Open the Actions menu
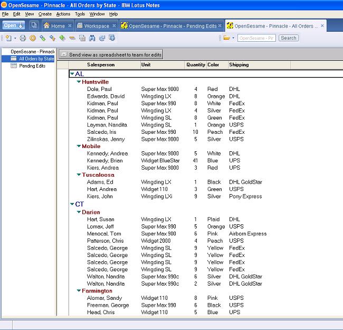The image size is (343, 330). click(63, 14)
